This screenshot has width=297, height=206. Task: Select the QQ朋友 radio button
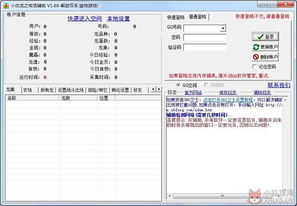coord(206,85)
